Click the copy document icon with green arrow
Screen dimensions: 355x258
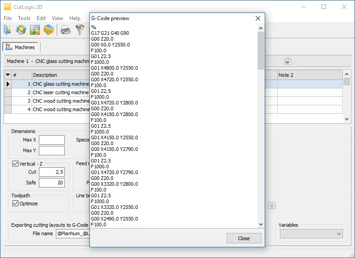tap(288, 61)
